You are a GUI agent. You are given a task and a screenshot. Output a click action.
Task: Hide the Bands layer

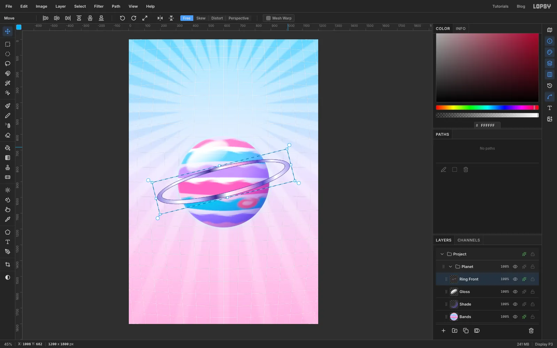(x=515, y=317)
